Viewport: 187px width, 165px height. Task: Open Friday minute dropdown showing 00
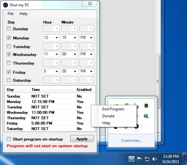coord(69,71)
